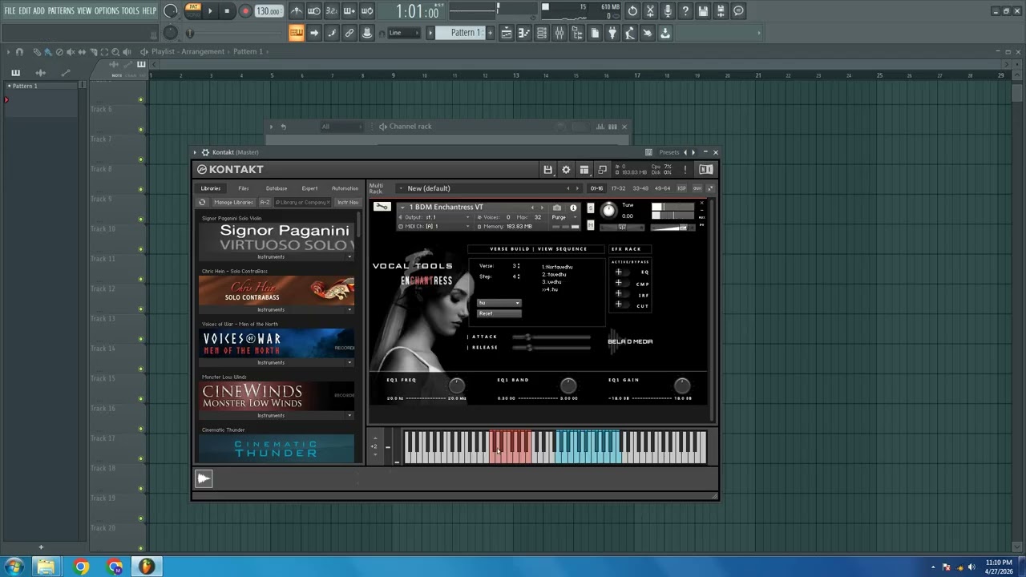Switch to the Kontakt Database tab
1026x577 pixels.
click(277, 188)
